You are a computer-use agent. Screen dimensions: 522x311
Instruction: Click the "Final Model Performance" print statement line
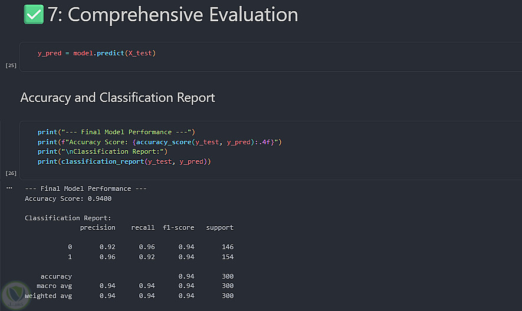click(116, 132)
